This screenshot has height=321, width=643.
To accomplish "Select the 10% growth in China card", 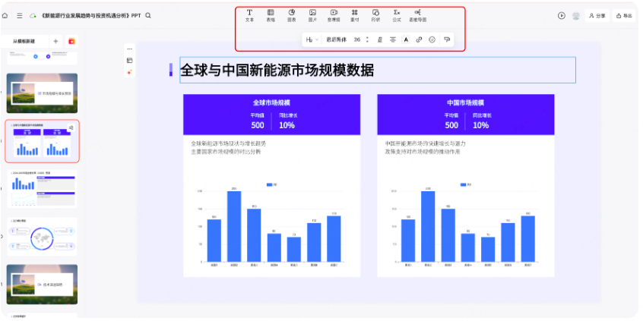I will (480, 125).
